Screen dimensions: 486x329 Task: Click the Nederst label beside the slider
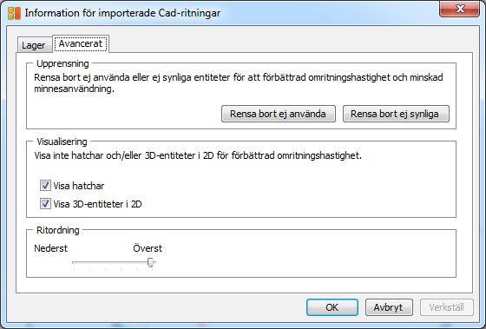[x=51, y=248]
